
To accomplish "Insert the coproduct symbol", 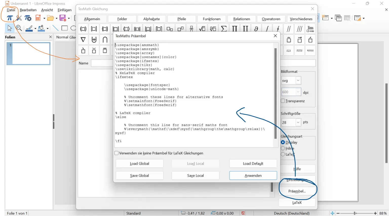I will [x=245, y=29].
